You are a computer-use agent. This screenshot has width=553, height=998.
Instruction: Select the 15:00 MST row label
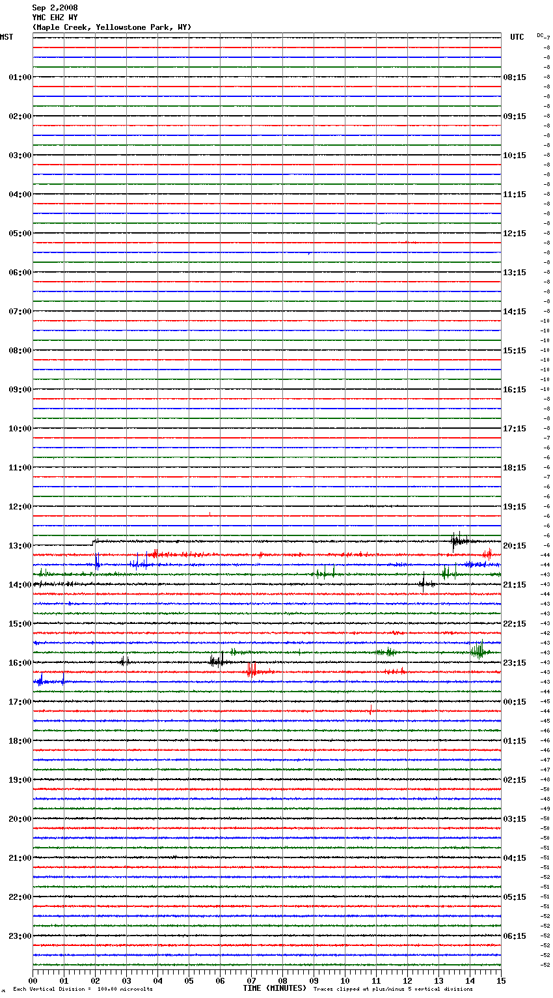(20, 624)
